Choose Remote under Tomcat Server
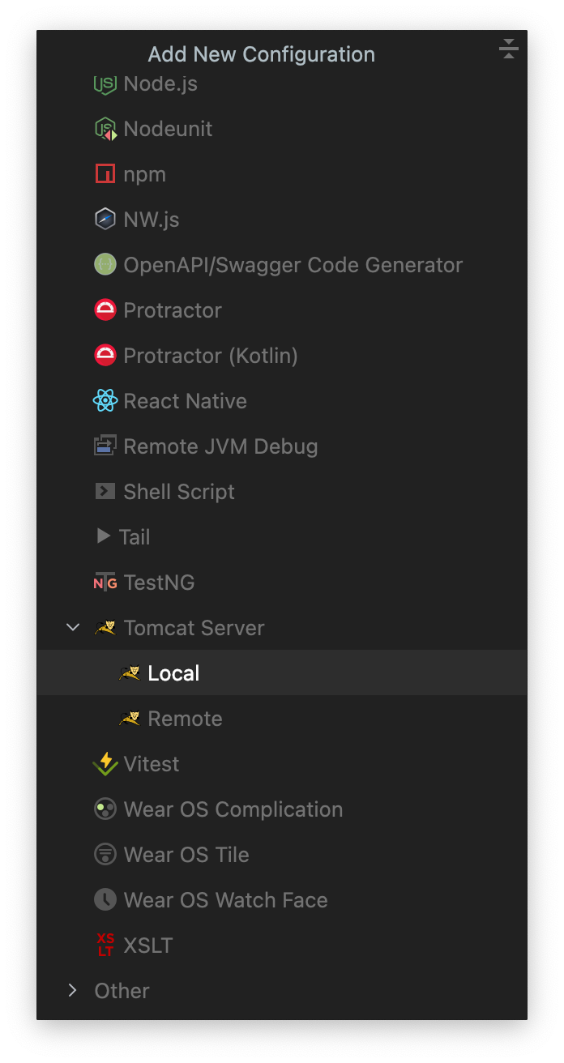The height and width of the screenshot is (1063, 564). tap(185, 719)
